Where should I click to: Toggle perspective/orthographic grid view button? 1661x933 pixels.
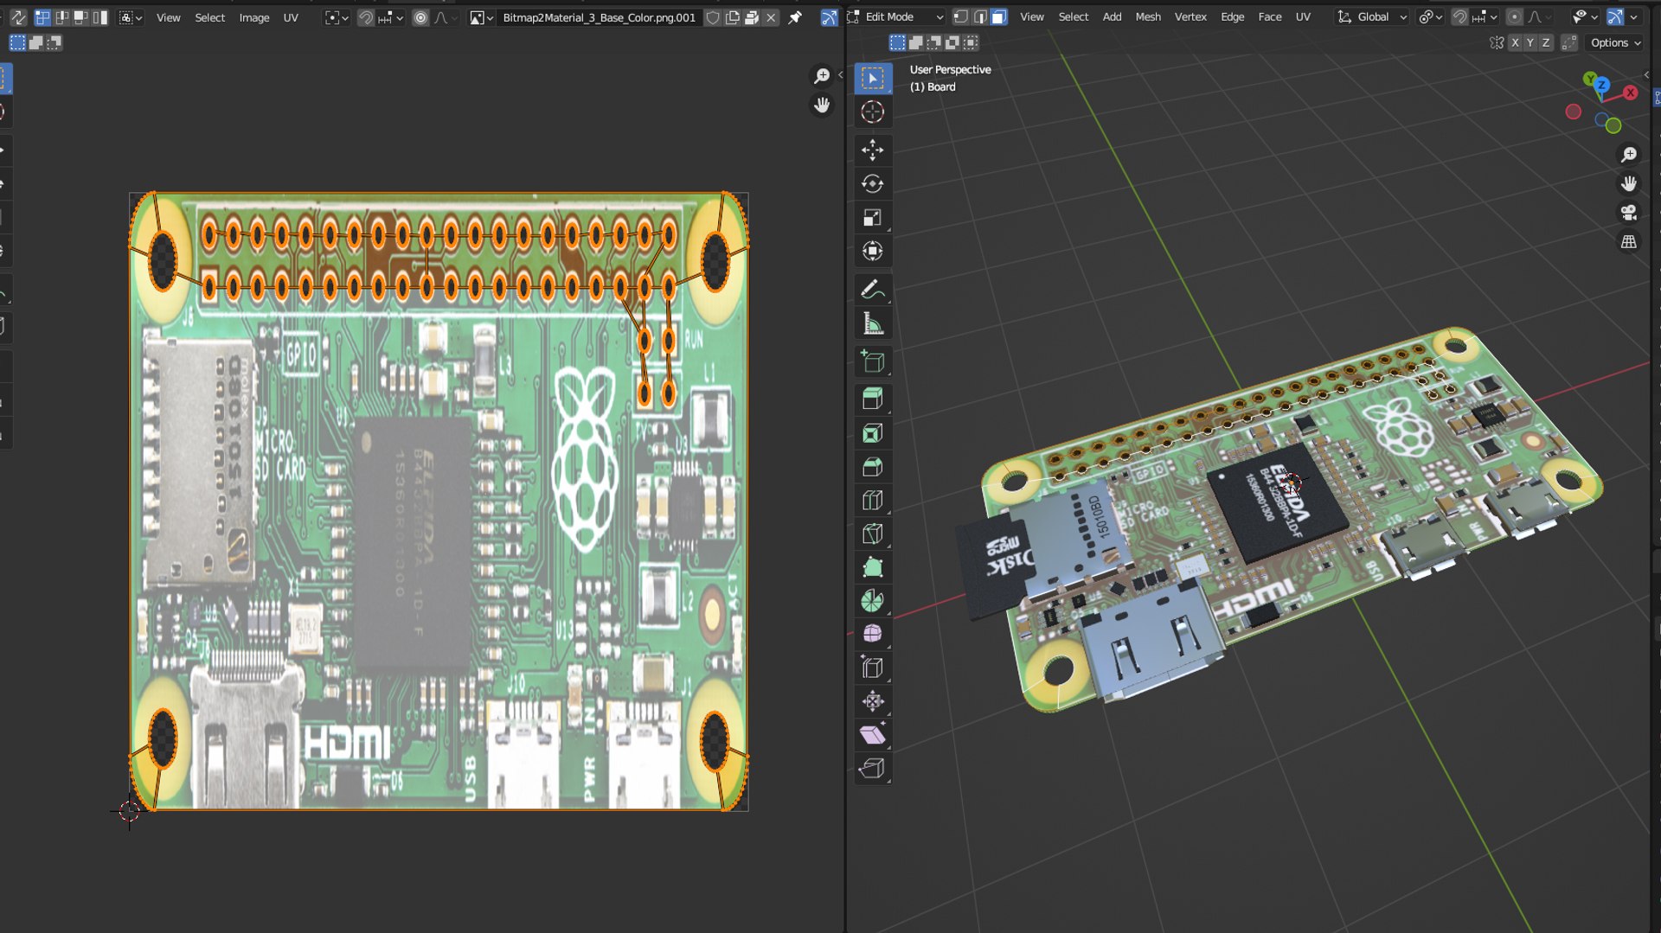1629,242
